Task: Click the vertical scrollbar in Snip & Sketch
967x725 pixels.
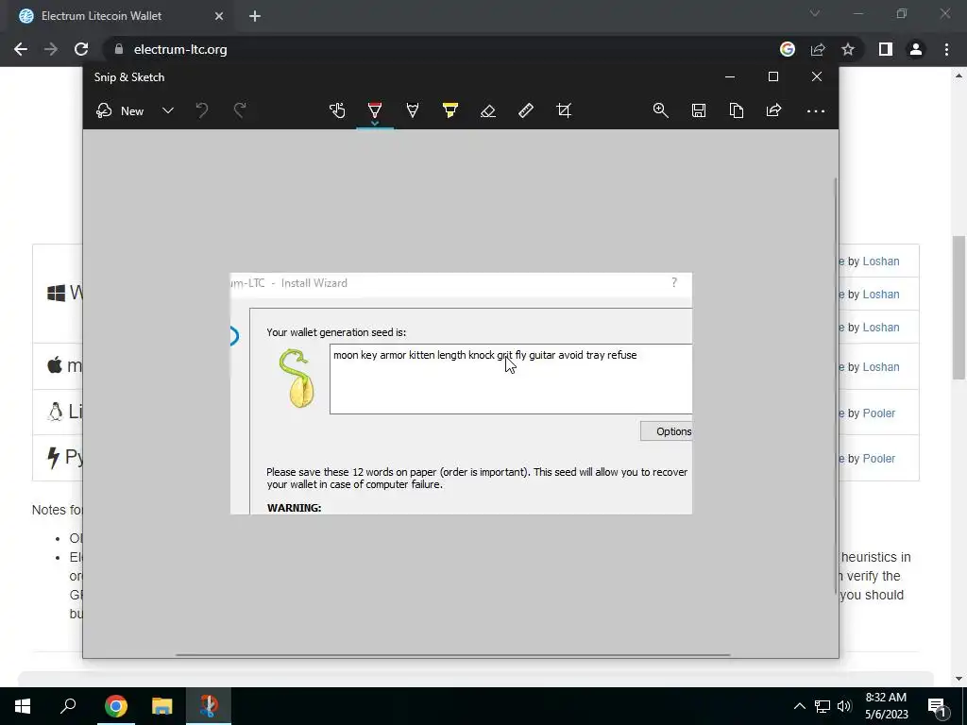Action: (837, 386)
